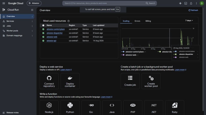Image resolution: width=206 pixels, height=115 pixels.
Task: Click the Last updated column header
Action: 99,25
